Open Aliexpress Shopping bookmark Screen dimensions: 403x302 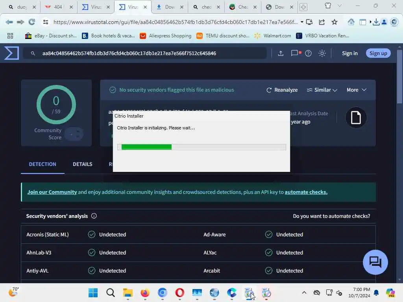click(166, 36)
